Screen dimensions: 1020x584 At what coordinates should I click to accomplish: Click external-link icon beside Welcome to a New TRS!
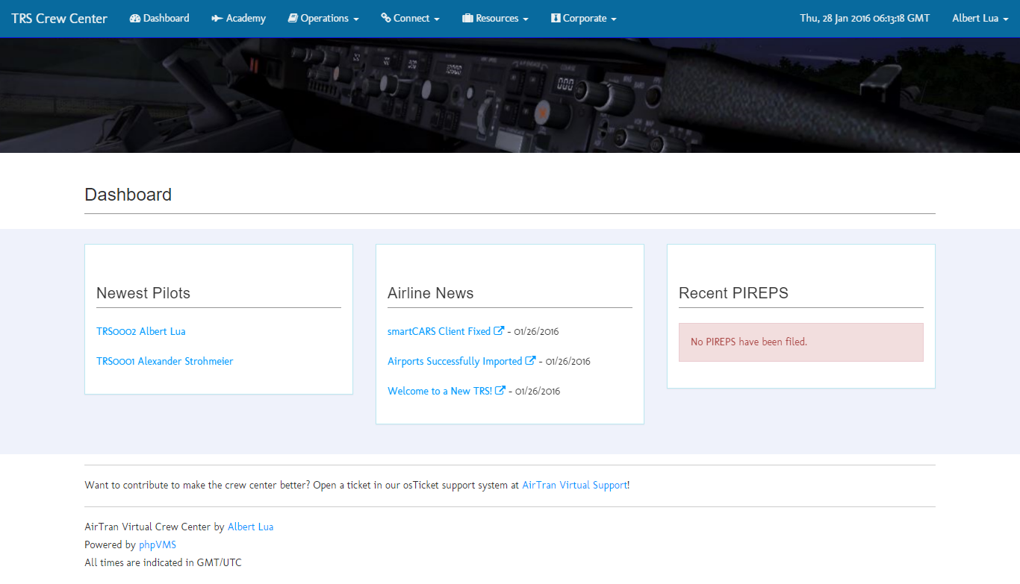click(x=501, y=391)
